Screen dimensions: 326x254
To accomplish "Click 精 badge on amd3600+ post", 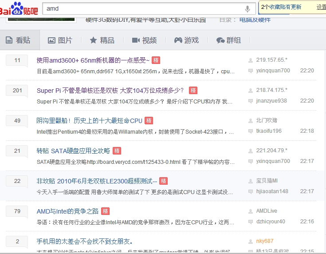I will 156,60.
